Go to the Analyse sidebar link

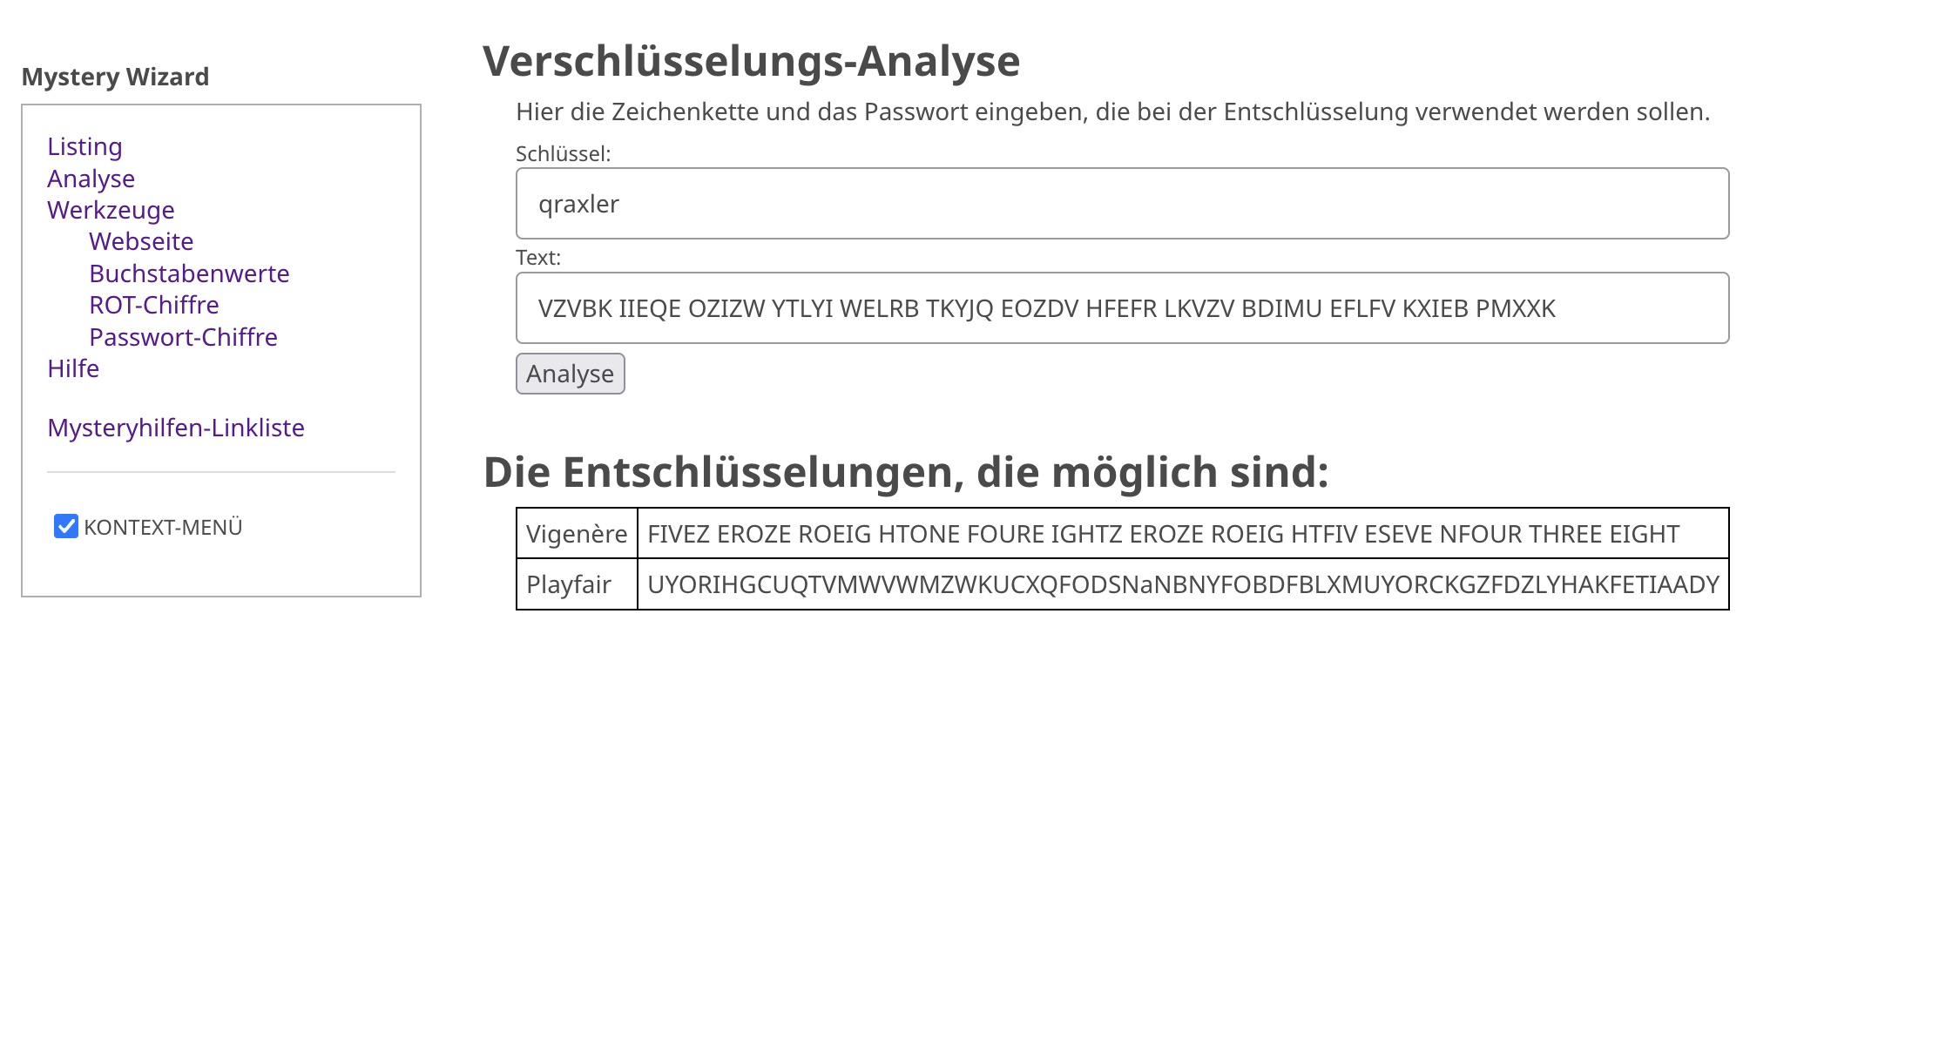pyautogui.click(x=91, y=179)
